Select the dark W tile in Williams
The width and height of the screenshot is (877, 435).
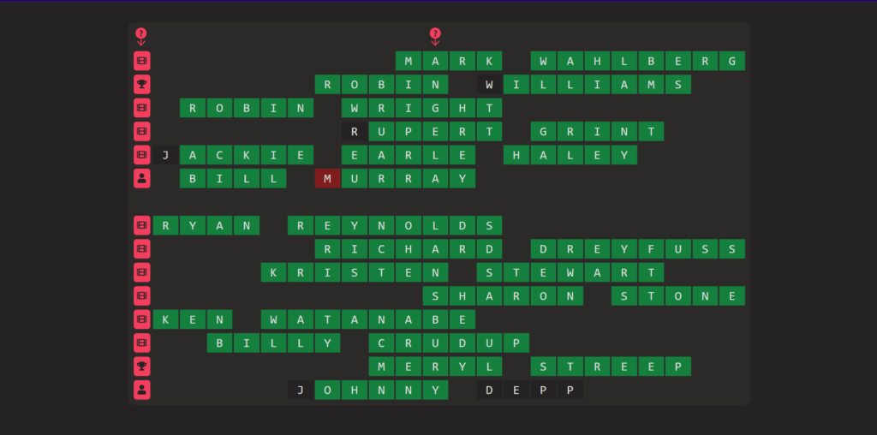[x=489, y=85]
